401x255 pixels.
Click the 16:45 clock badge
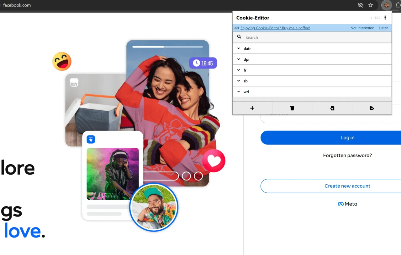point(203,63)
